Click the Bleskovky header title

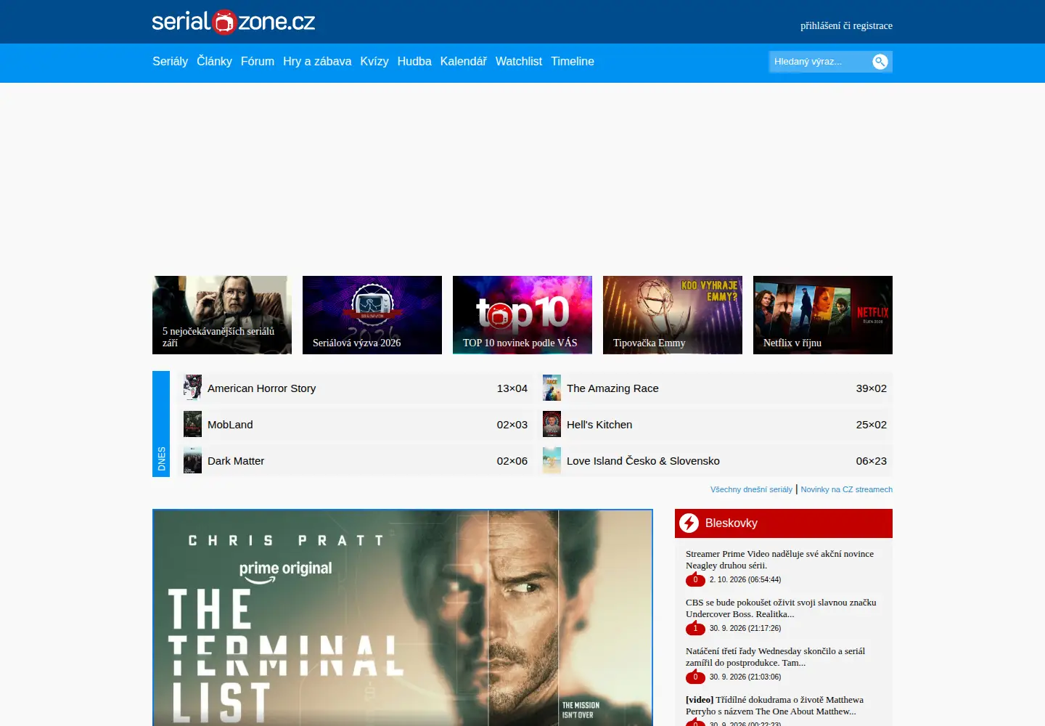731,523
